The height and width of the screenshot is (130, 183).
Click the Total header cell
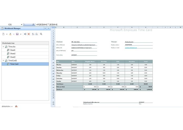point(146,62)
